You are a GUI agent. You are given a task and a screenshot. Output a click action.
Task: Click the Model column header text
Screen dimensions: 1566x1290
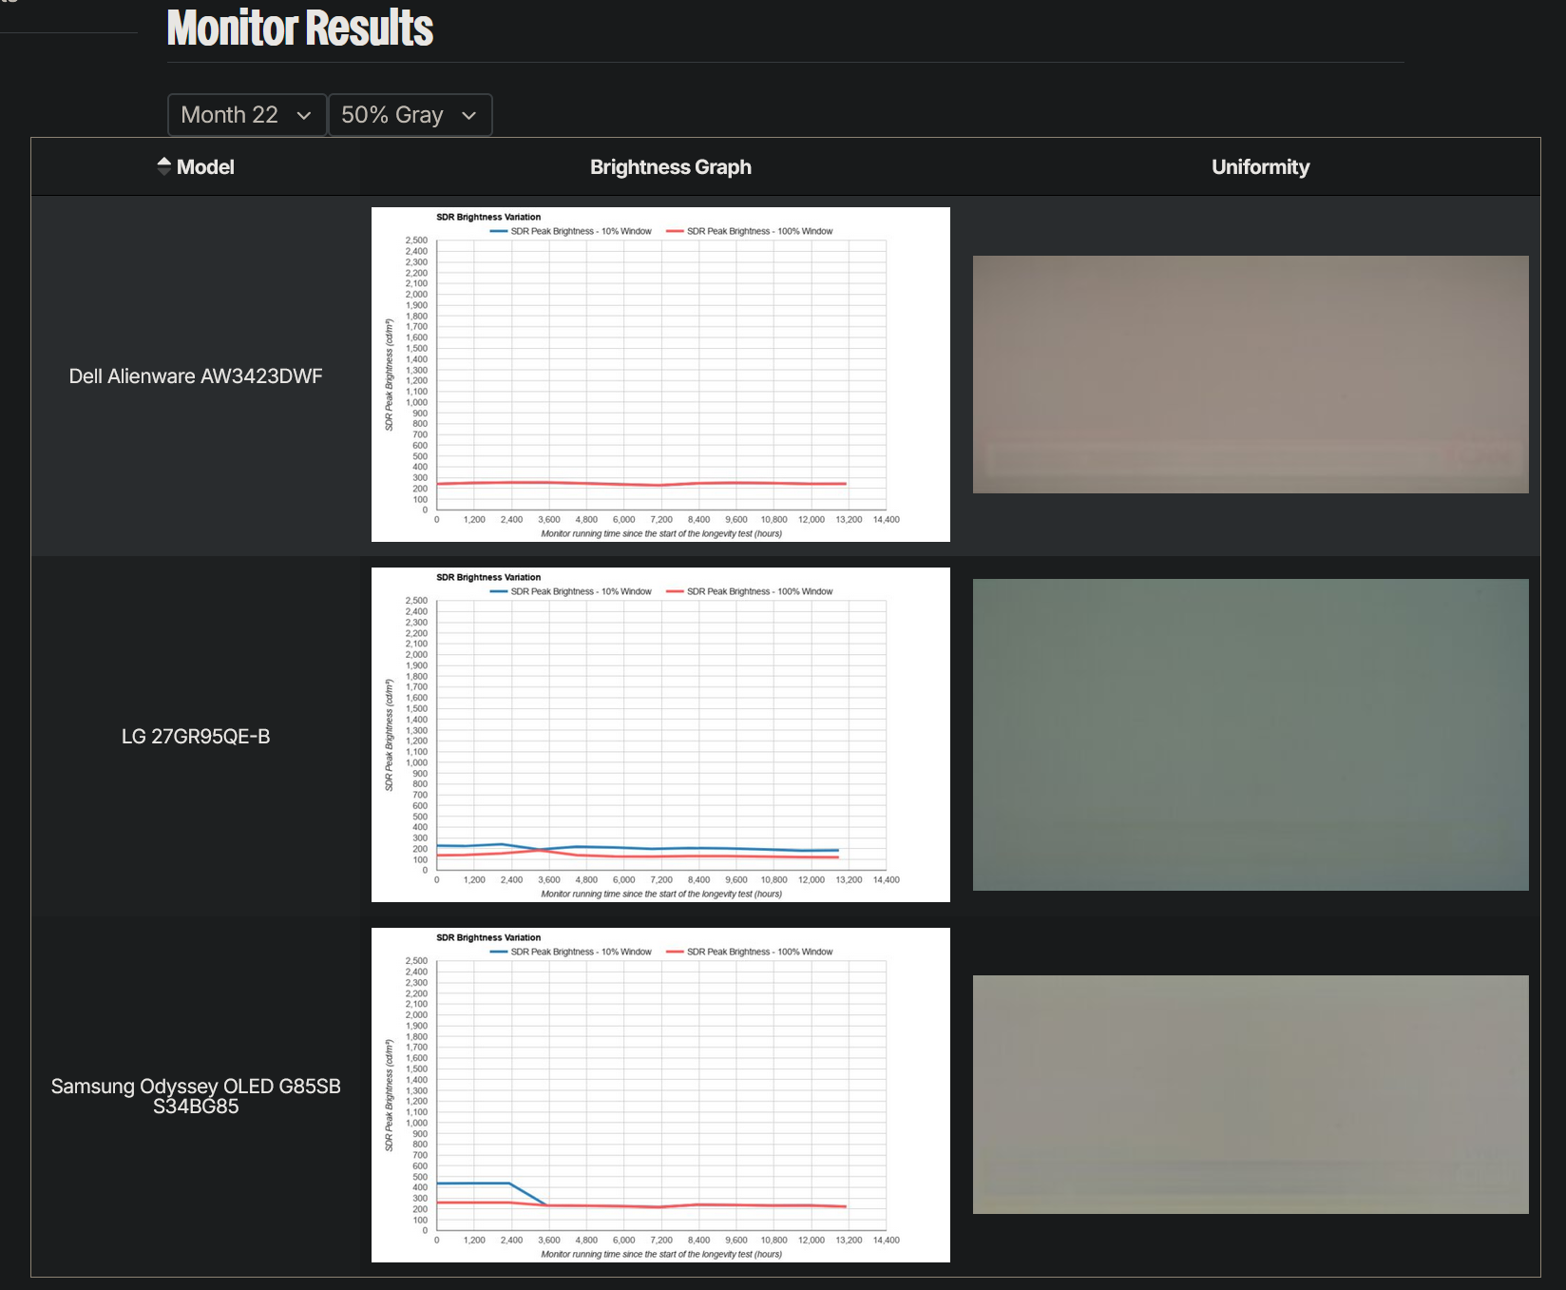click(205, 167)
